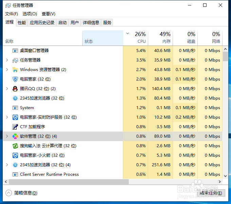
Task: Click the CTF 加载程序 pen icon
Action: pyautogui.click(x=15, y=127)
